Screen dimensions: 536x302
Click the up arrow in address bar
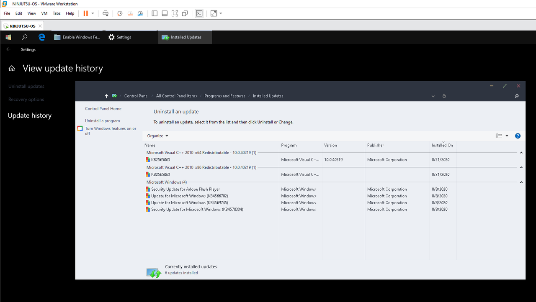coord(106,96)
